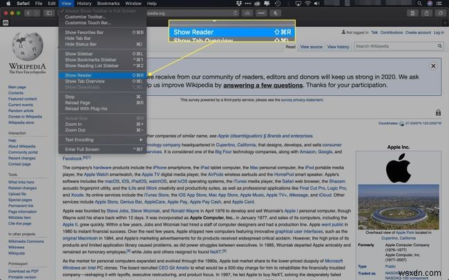Click the Create account link

pyautogui.click(x=418, y=32)
